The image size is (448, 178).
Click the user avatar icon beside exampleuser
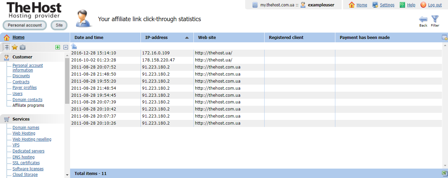303,5
